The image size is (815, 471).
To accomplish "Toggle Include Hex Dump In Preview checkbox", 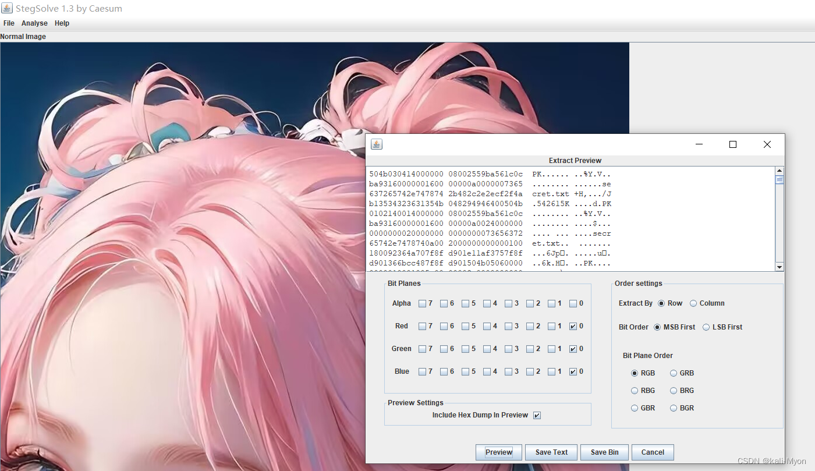I will (x=537, y=415).
